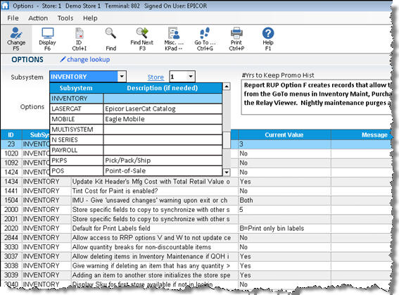This screenshot has height=295, width=399.
Task: Click 'Tint Cost for Paint is enabled?' row
Action: (196, 191)
